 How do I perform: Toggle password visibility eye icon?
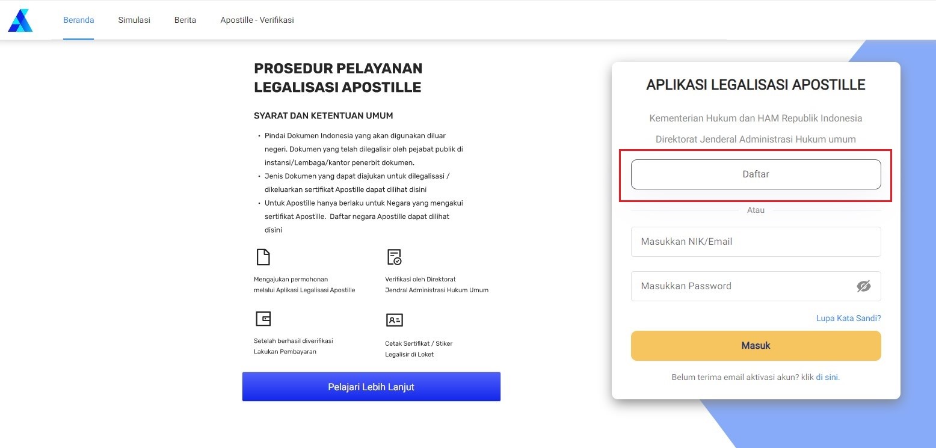pos(863,286)
